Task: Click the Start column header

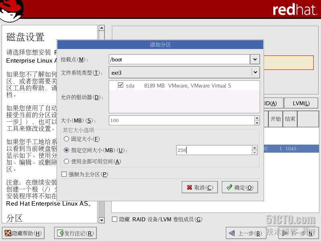Action: click(276, 119)
